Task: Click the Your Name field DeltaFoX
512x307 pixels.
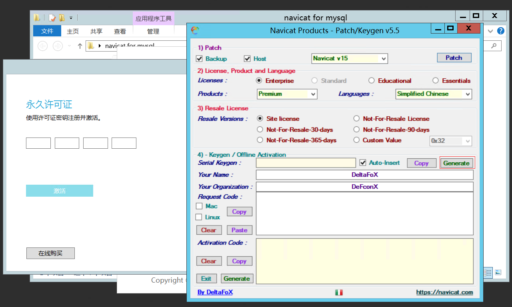Action: coord(365,175)
